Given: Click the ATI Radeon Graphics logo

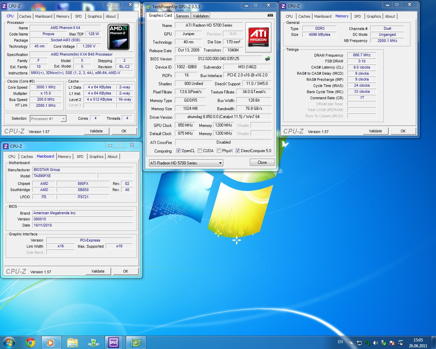Looking at the screenshot, I should (258, 37).
